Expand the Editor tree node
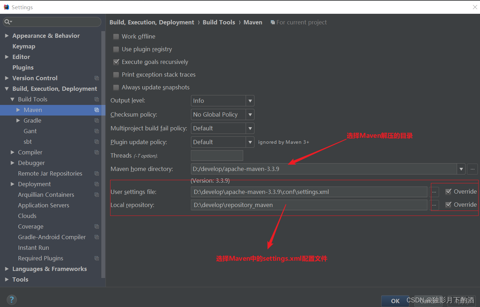 tap(7, 57)
